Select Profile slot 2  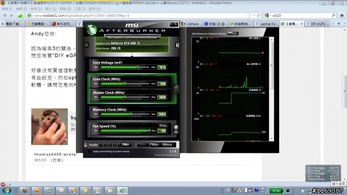[106, 145]
